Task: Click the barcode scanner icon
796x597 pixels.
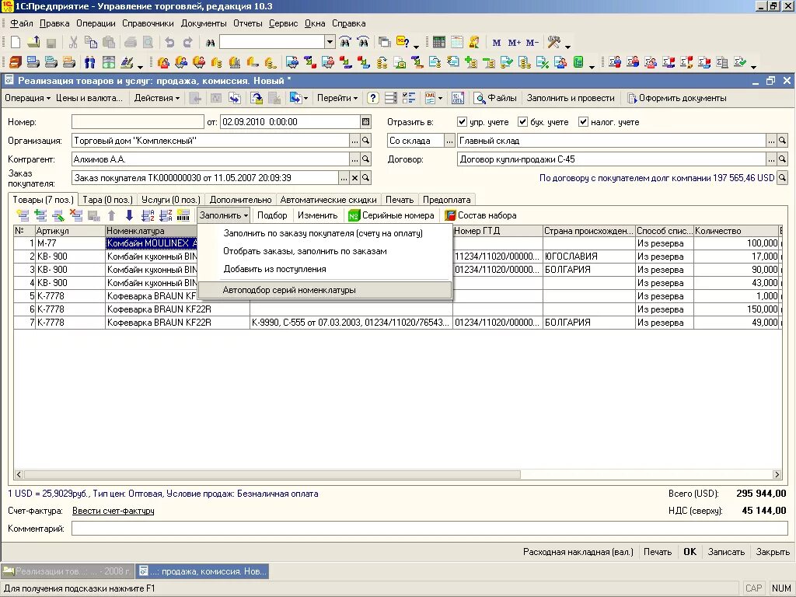Action: (183, 215)
